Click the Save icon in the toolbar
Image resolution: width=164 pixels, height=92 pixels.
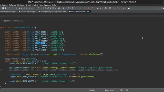click(x=3, y=8)
